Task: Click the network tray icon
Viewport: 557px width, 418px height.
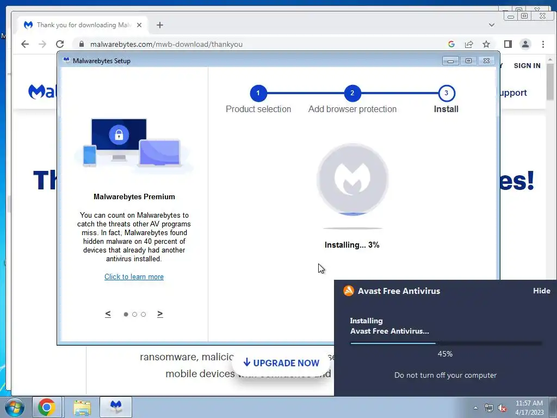Action: 489,408
